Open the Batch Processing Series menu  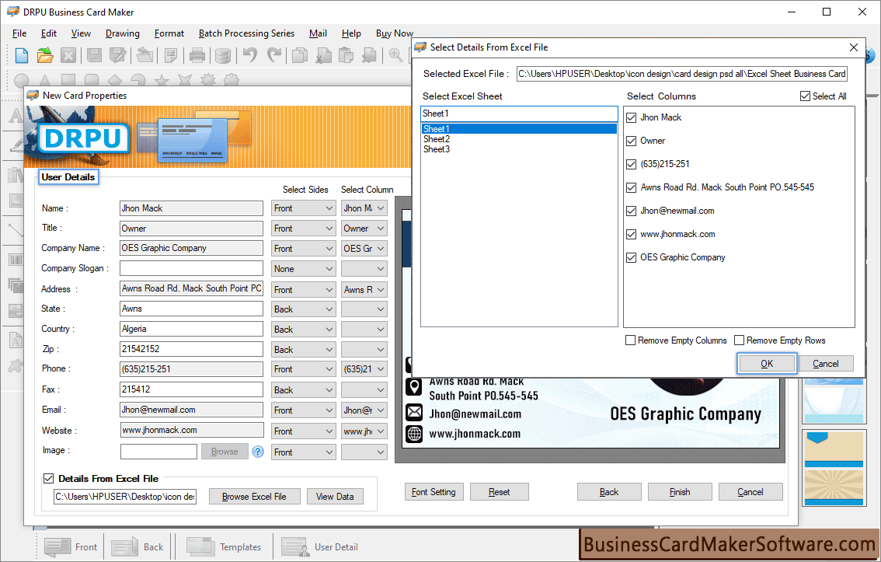click(x=246, y=33)
